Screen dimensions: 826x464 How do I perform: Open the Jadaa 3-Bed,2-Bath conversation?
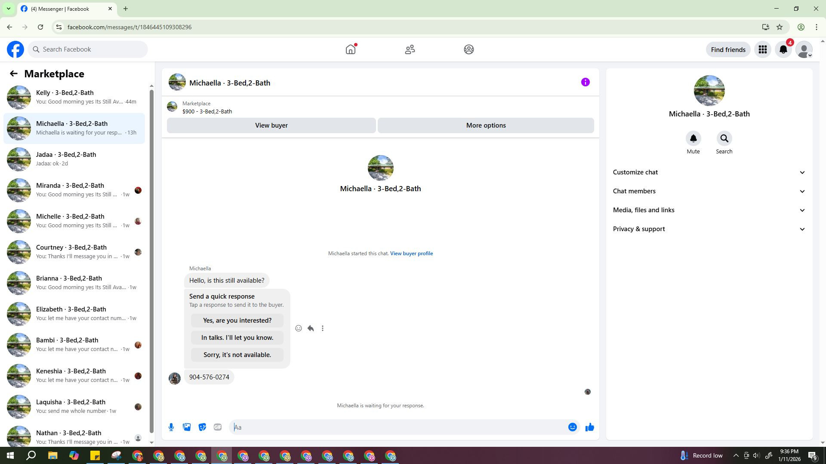[74, 159]
